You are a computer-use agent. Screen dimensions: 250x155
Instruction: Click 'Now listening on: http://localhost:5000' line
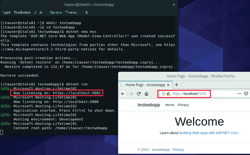coord(56,102)
